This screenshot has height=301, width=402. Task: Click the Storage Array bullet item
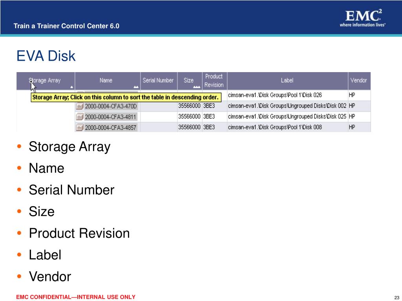(x=69, y=147)
